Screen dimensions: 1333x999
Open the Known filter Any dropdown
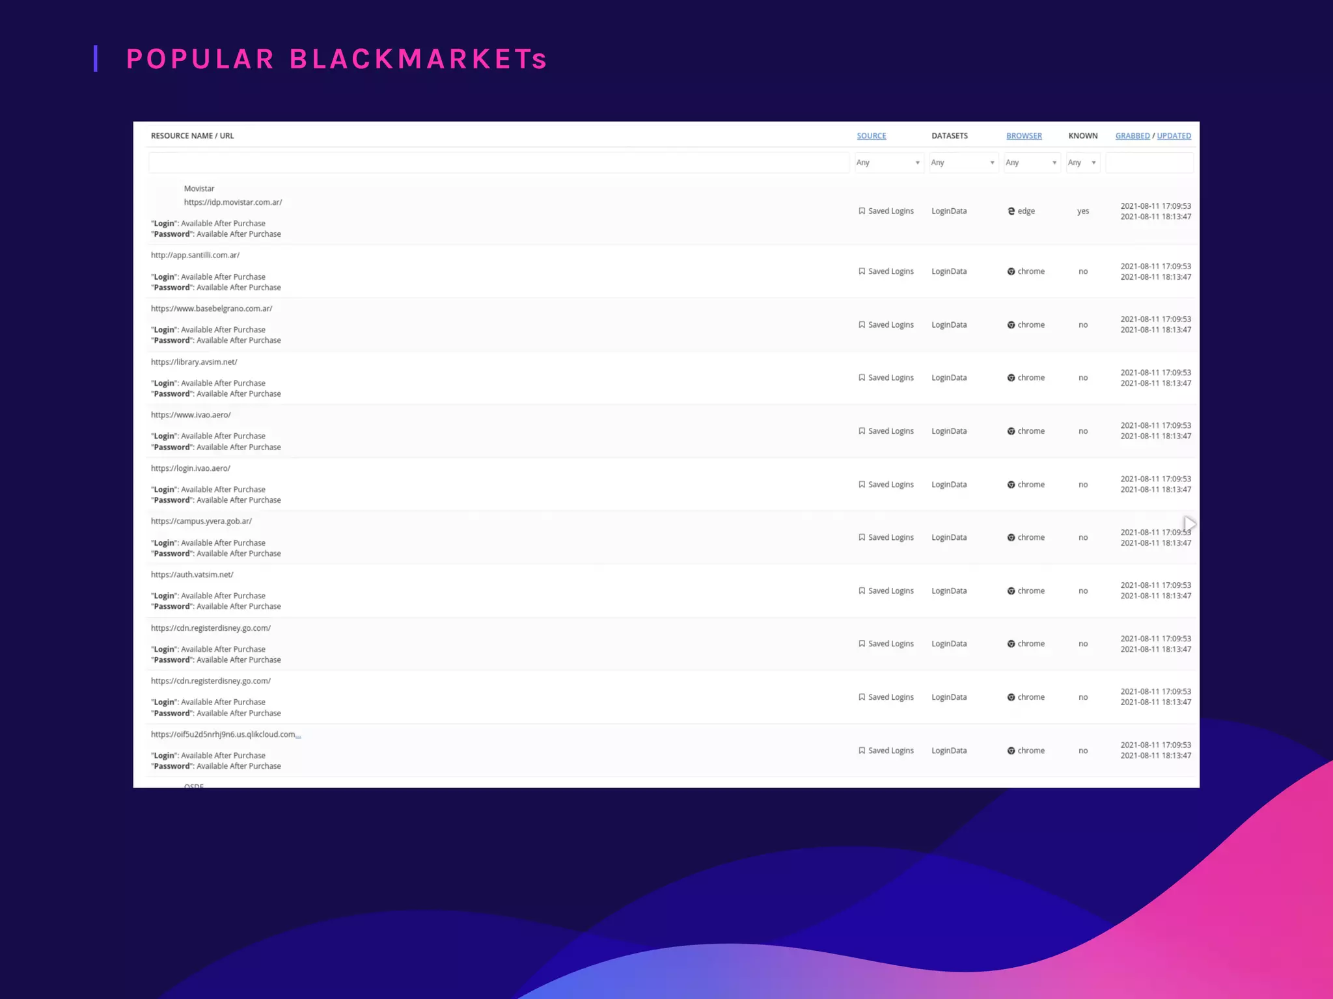coord(1082,163)
